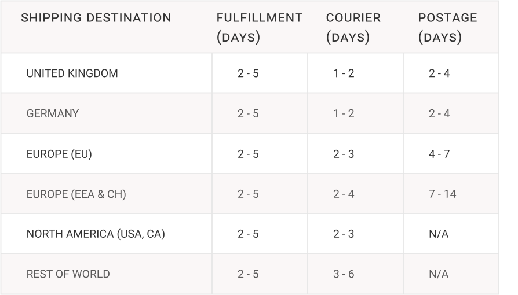Select the Shipping Destination column header
Image resolution: width=518 pixels, height=295 pixels.
(96, 18)
